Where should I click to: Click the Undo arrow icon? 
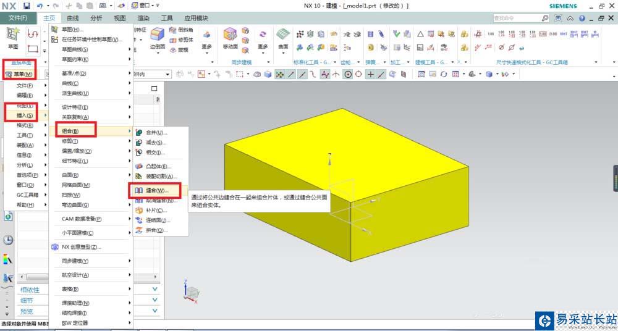click(40, 6)
